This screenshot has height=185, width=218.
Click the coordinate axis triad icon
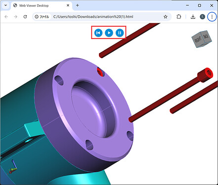(13, 167)
